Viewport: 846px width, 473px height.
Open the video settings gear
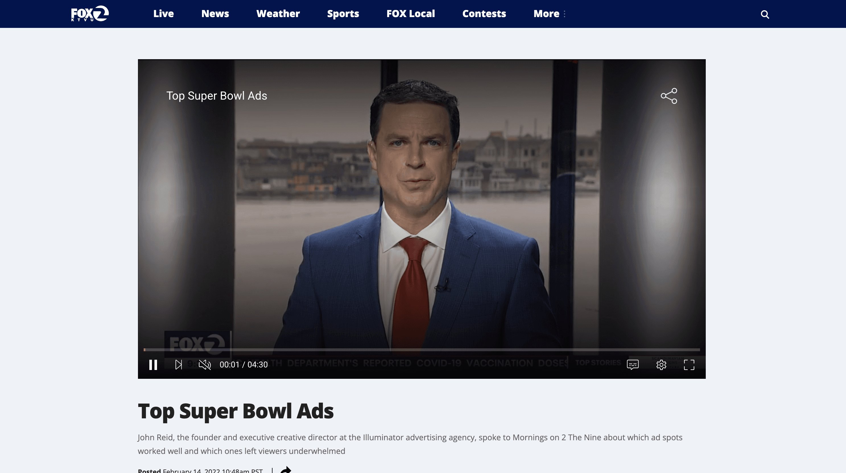(x=661, y=365)
